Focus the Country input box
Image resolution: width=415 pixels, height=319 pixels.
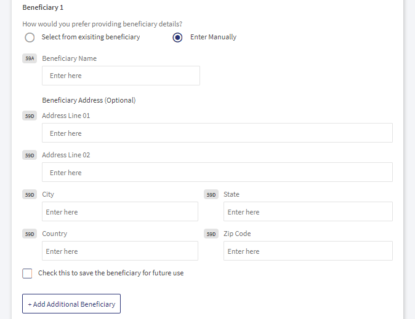120,251
